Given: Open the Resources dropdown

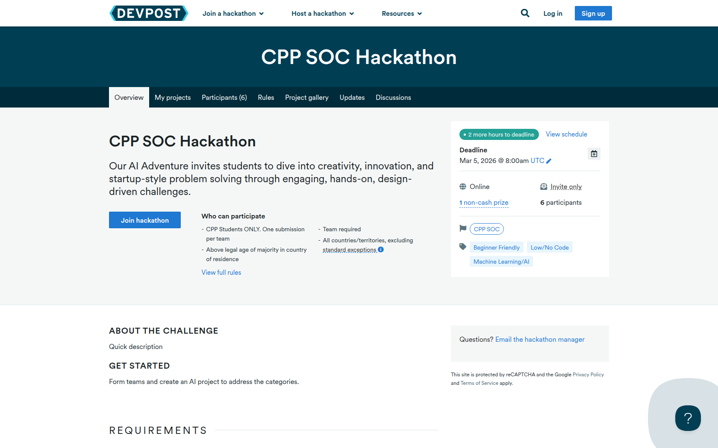Looking at the screenshot, I should [402, 14].
